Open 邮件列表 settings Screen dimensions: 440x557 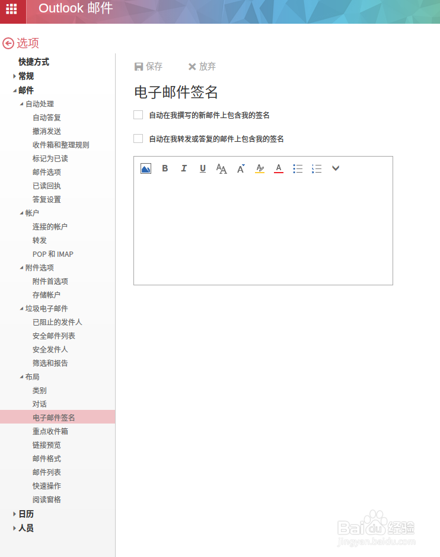coord(46,472)
